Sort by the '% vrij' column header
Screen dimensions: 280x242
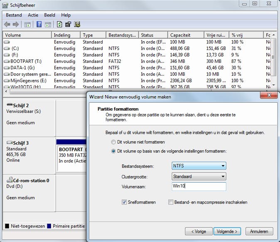(246, 35)
